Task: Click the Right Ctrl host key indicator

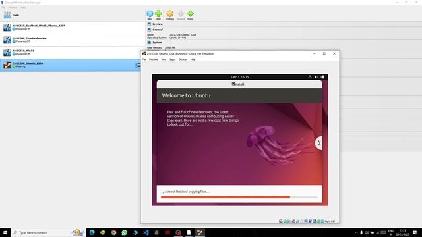Action: (330, 221)
